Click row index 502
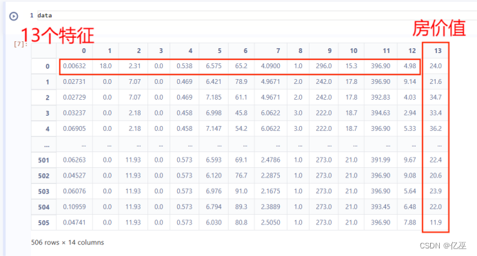This screenshot has width=477, height=256. coord(43,176)
